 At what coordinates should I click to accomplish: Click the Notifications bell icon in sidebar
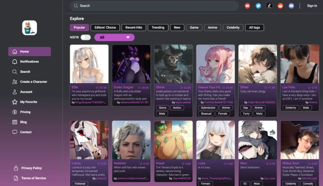click(x=15, y=62)
